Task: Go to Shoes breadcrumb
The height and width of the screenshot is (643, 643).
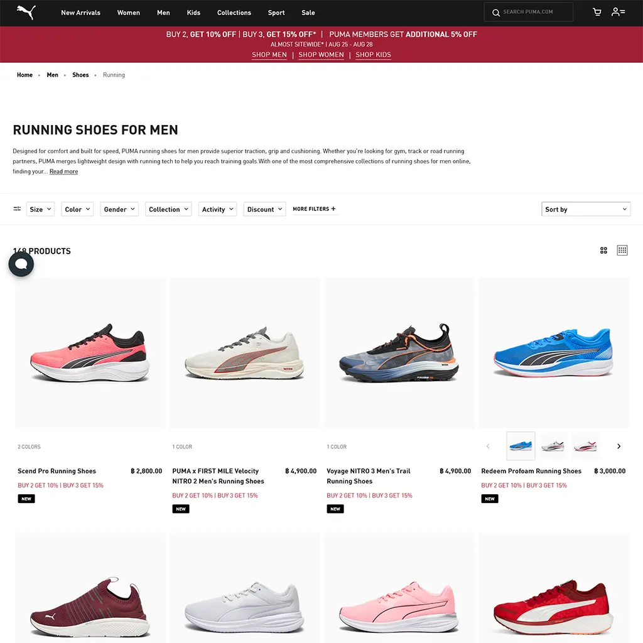Action: click(x=80, y=75)
